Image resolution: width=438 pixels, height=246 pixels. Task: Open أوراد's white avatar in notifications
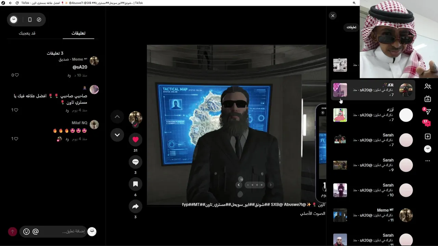[406, 115]
